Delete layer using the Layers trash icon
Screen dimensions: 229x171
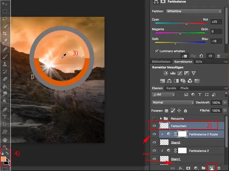pos(219,168)
